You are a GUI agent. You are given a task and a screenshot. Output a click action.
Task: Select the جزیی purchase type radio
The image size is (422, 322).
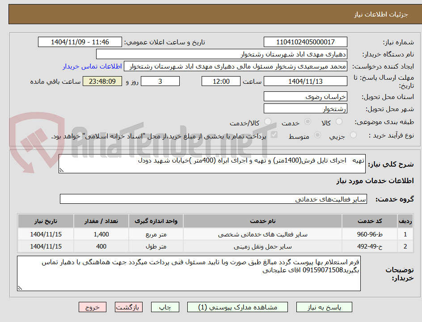(x=353, y=135)
